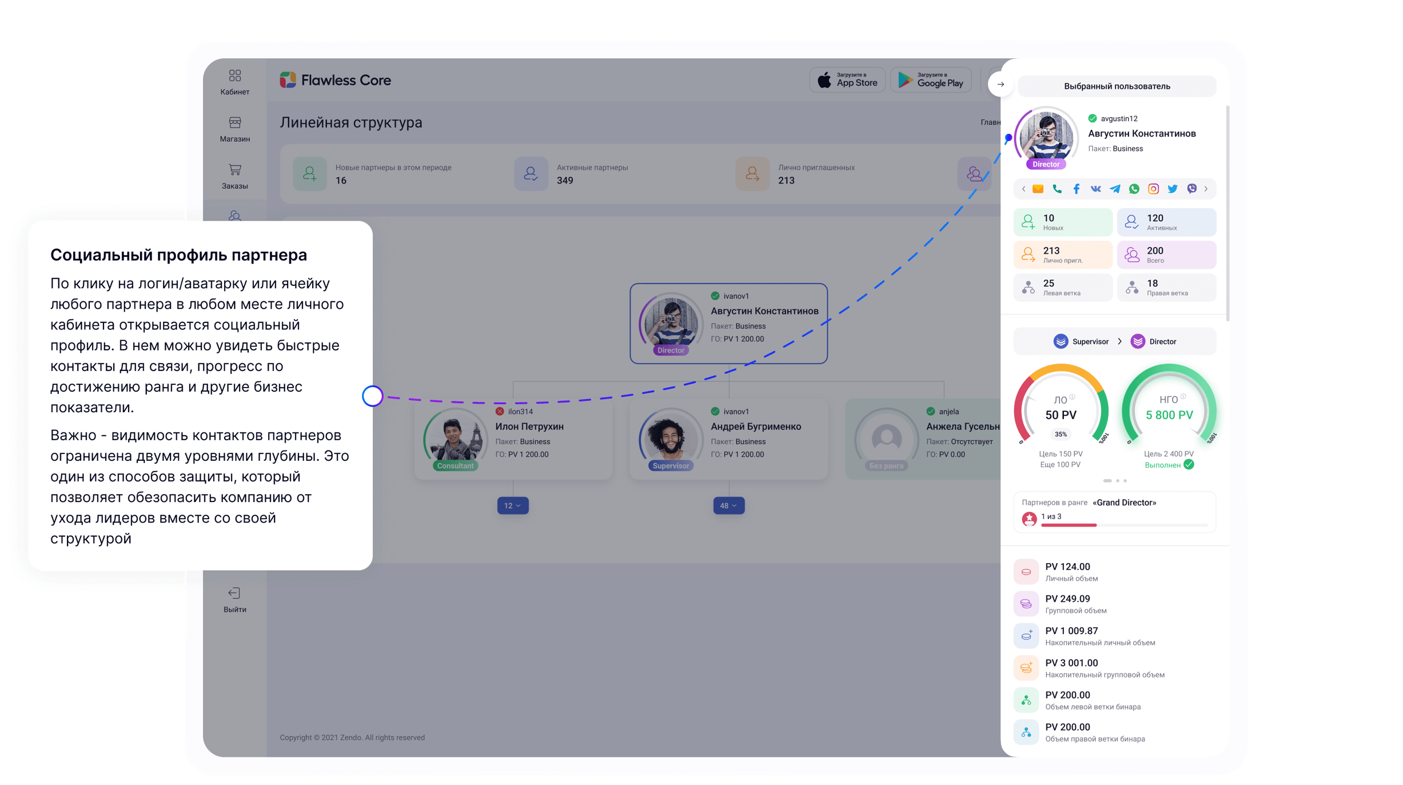Open Кабинет in the sidebar

pyautogui.click(x=234, y=82)
